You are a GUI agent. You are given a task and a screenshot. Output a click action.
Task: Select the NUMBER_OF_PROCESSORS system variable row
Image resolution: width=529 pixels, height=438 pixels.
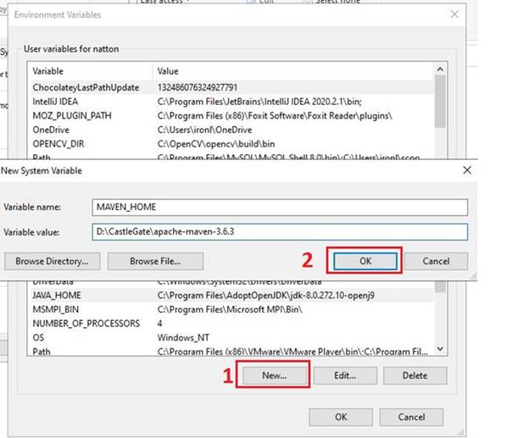click(231, 324)
